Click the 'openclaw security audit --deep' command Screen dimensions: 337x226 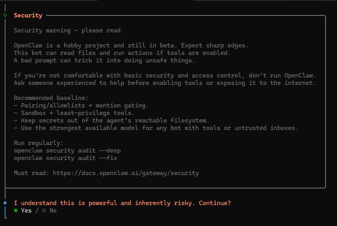click(x=67, y=151)
